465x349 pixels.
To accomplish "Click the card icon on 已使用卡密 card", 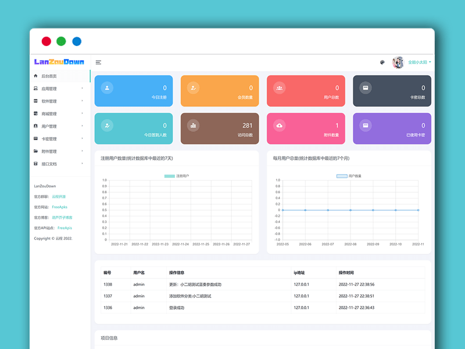I will pos(365,125).
